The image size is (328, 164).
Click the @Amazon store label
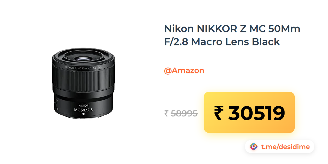(184, 71)
